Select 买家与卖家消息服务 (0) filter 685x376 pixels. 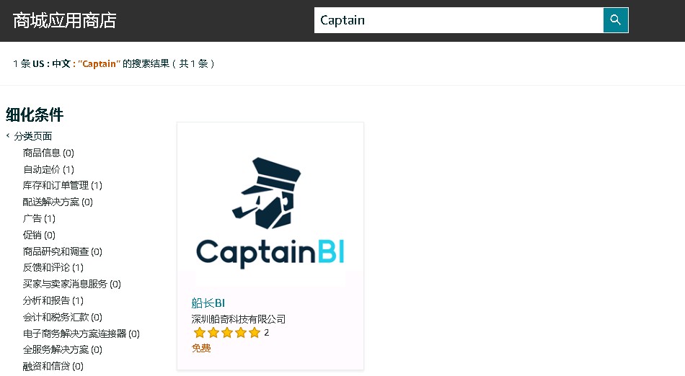(x=71, y=284)
